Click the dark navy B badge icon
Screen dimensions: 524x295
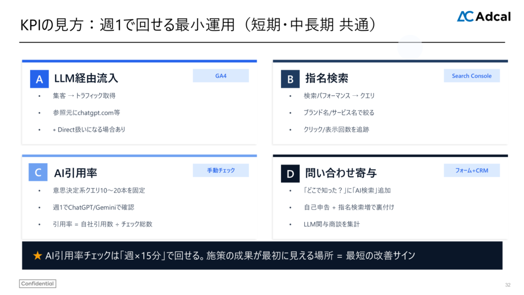tap(290, 79)
